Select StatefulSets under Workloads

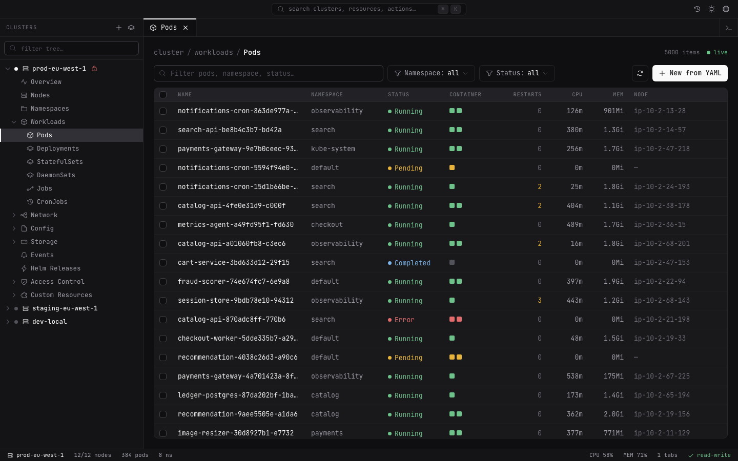coord(72,162)
